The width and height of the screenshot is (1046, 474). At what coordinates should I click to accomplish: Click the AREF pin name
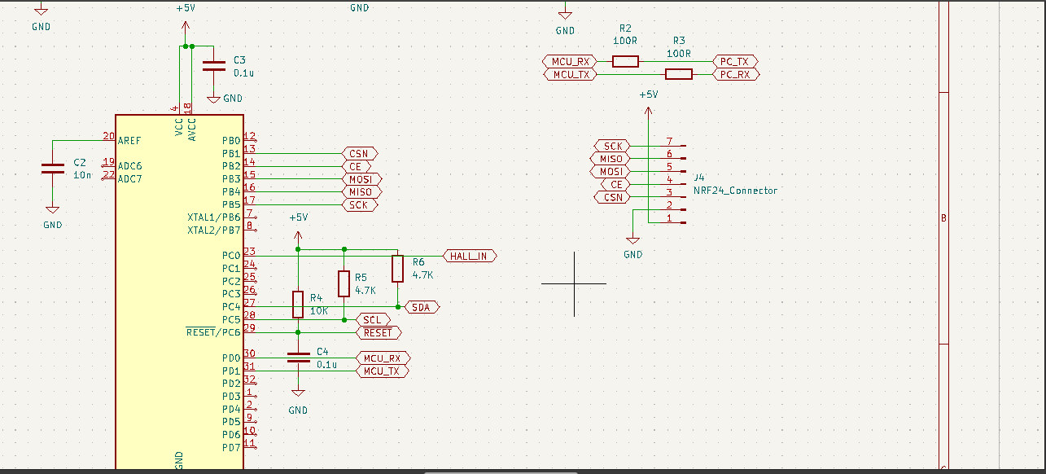129,141
